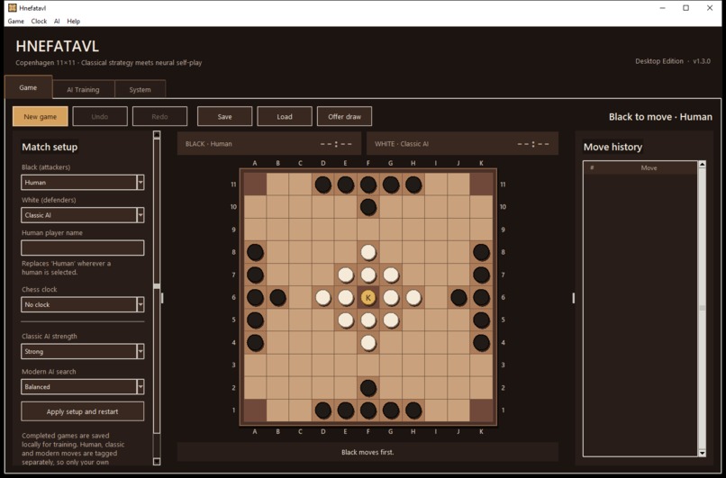Click the right panel splitter handle
This screenshot has height=478, width=726.
573,298
